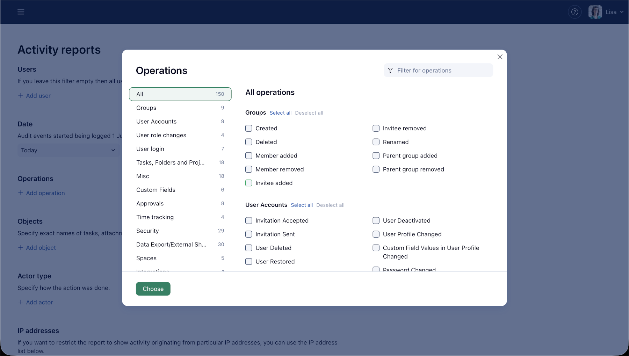This screenshot has width=629, height=356.
Task: Click the plus icon beside Add object
Action: tap(21, 247)
